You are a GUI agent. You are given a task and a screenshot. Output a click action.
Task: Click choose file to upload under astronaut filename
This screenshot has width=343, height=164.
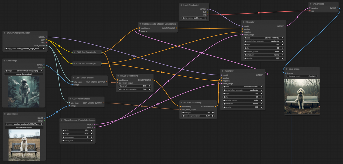click(24, 74)
